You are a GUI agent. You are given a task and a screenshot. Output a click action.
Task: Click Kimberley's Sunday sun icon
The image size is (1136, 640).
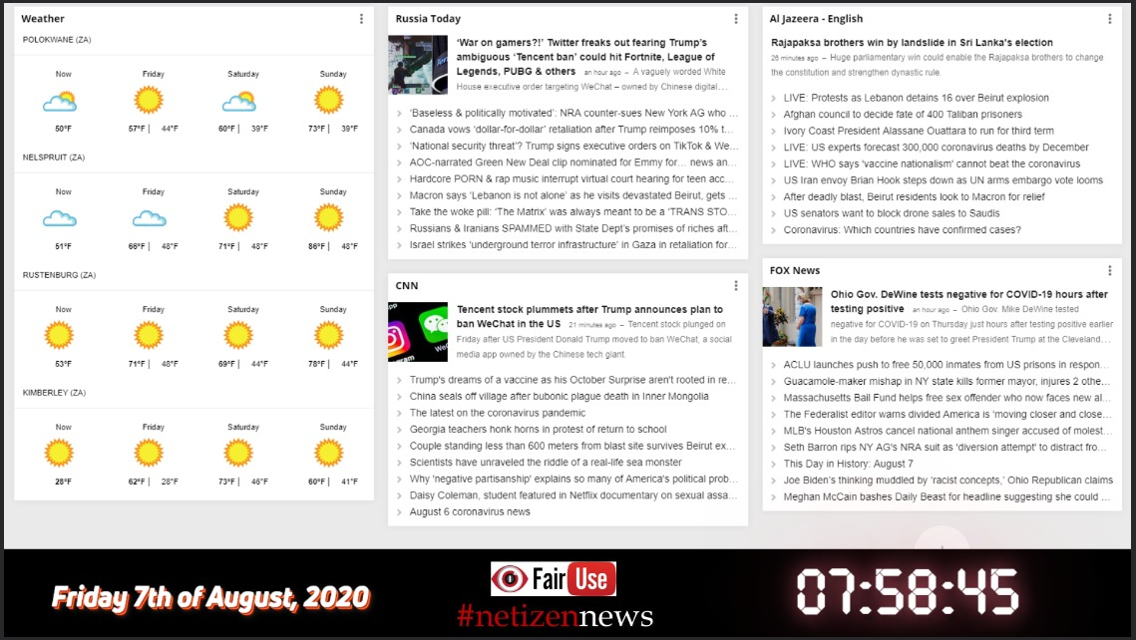coord(328,454)
